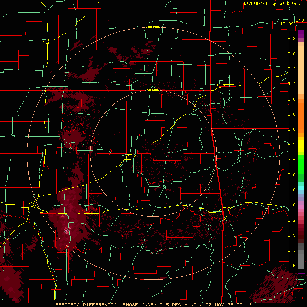The height and width of the screenshot is (307, 307).
Task: Click the 6.6 value on the color scale
Action: (292, 99)
